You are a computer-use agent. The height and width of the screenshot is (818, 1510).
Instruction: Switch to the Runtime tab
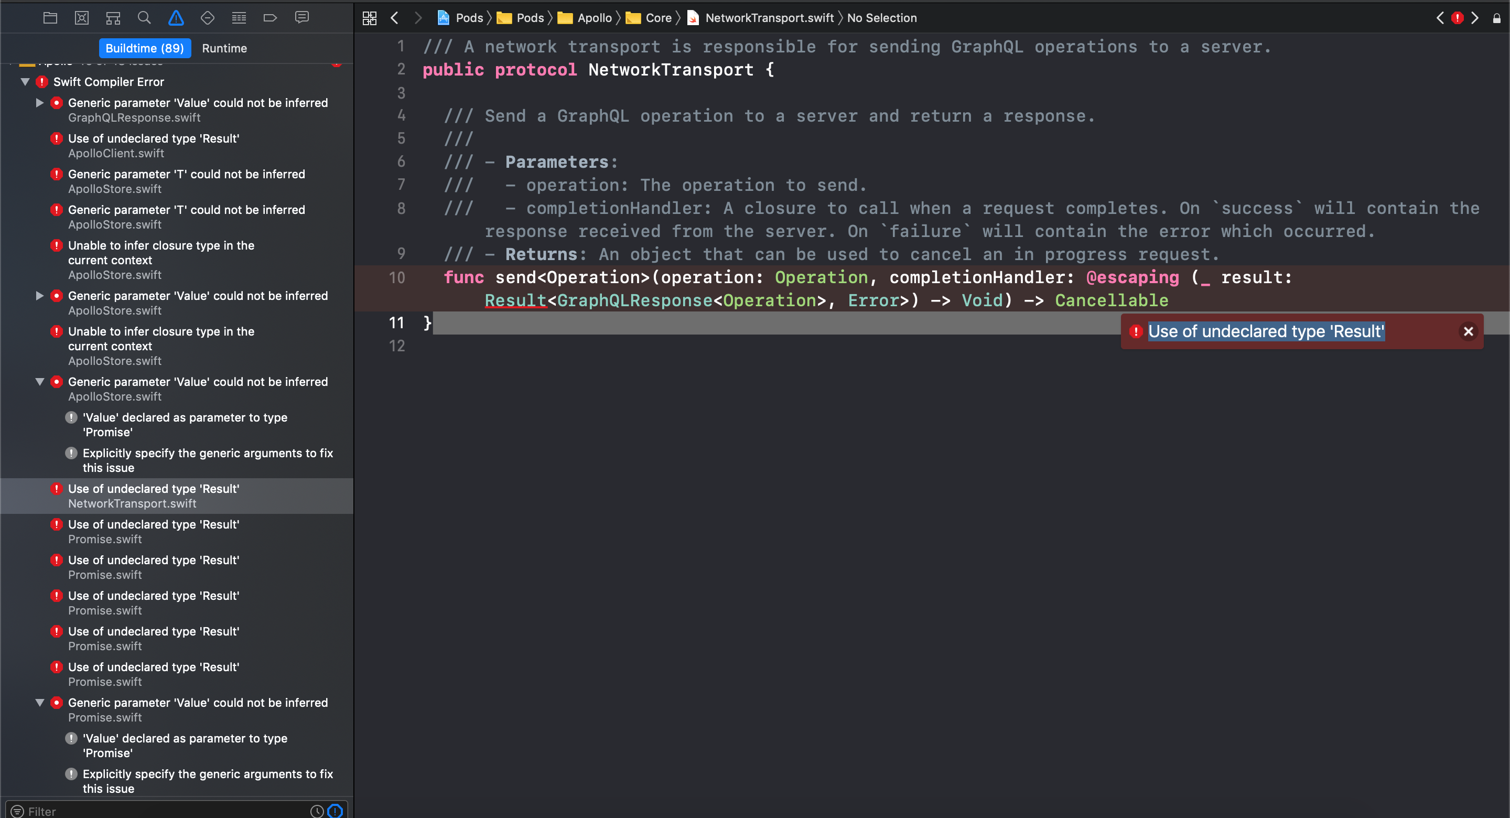tap(224, 48)
